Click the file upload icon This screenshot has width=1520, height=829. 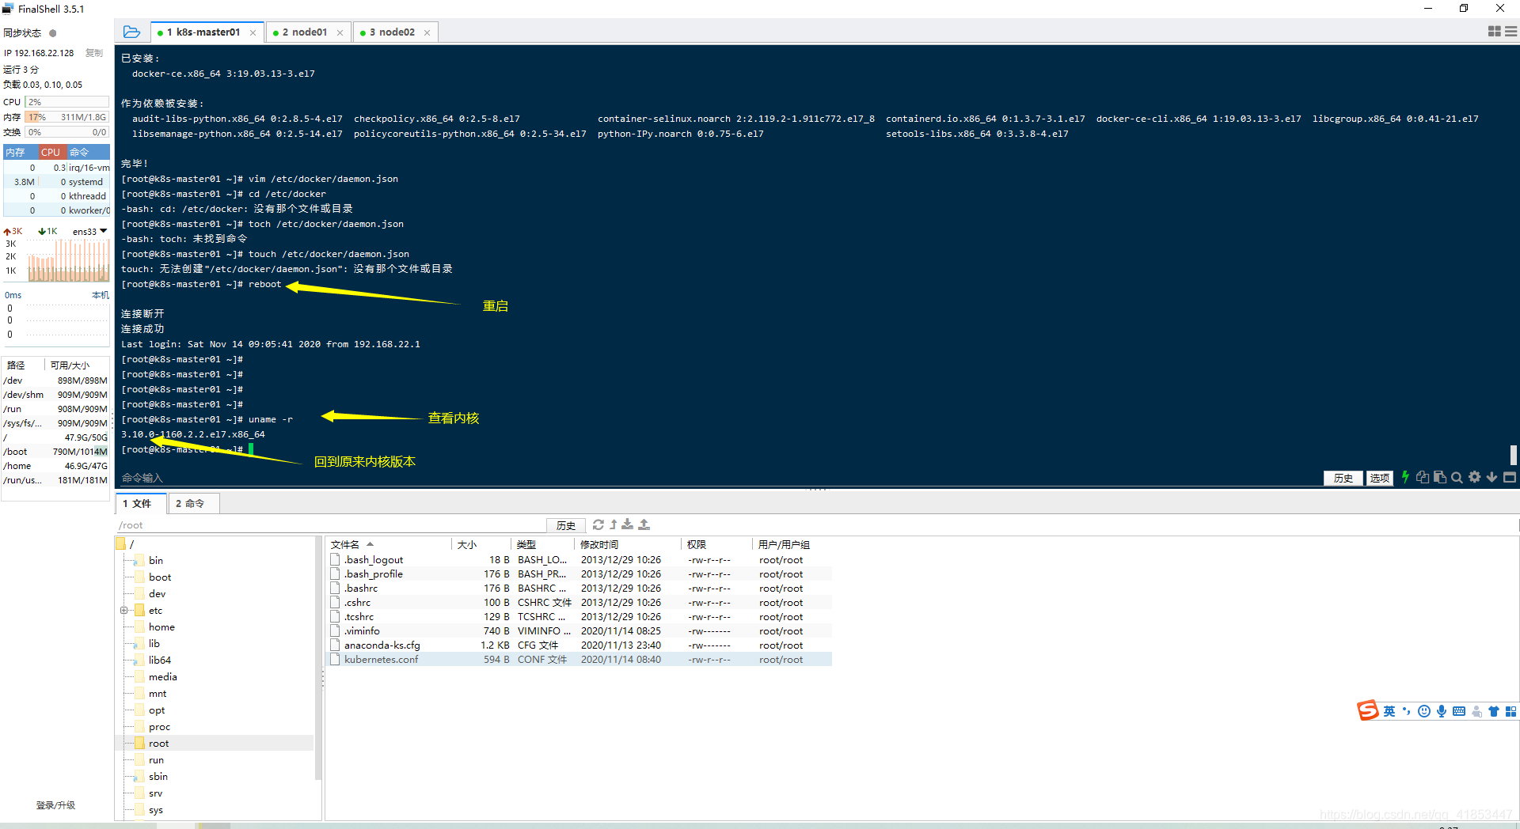(644, 524)
